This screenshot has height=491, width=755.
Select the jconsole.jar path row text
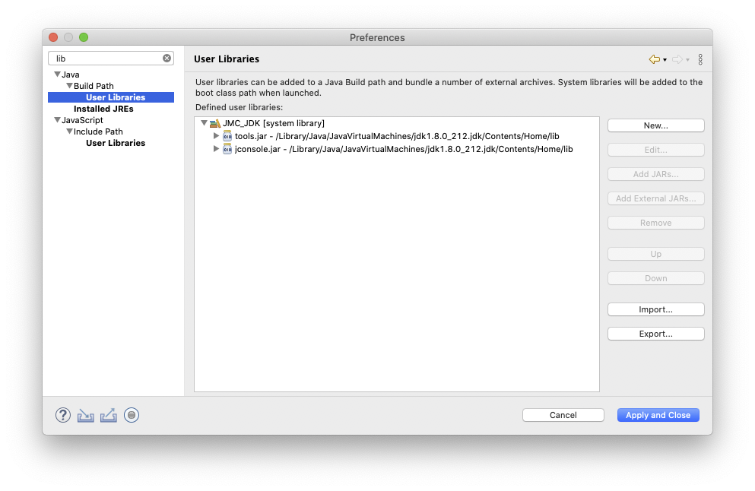click(404, 149)
